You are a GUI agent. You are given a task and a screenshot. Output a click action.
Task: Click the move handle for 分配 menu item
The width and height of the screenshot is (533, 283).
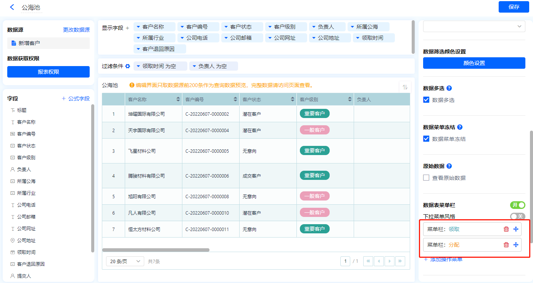point(516,245)
